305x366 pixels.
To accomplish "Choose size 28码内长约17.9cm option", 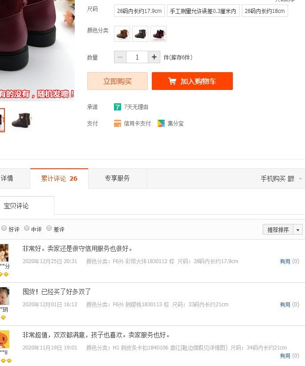I will (139, 11).
